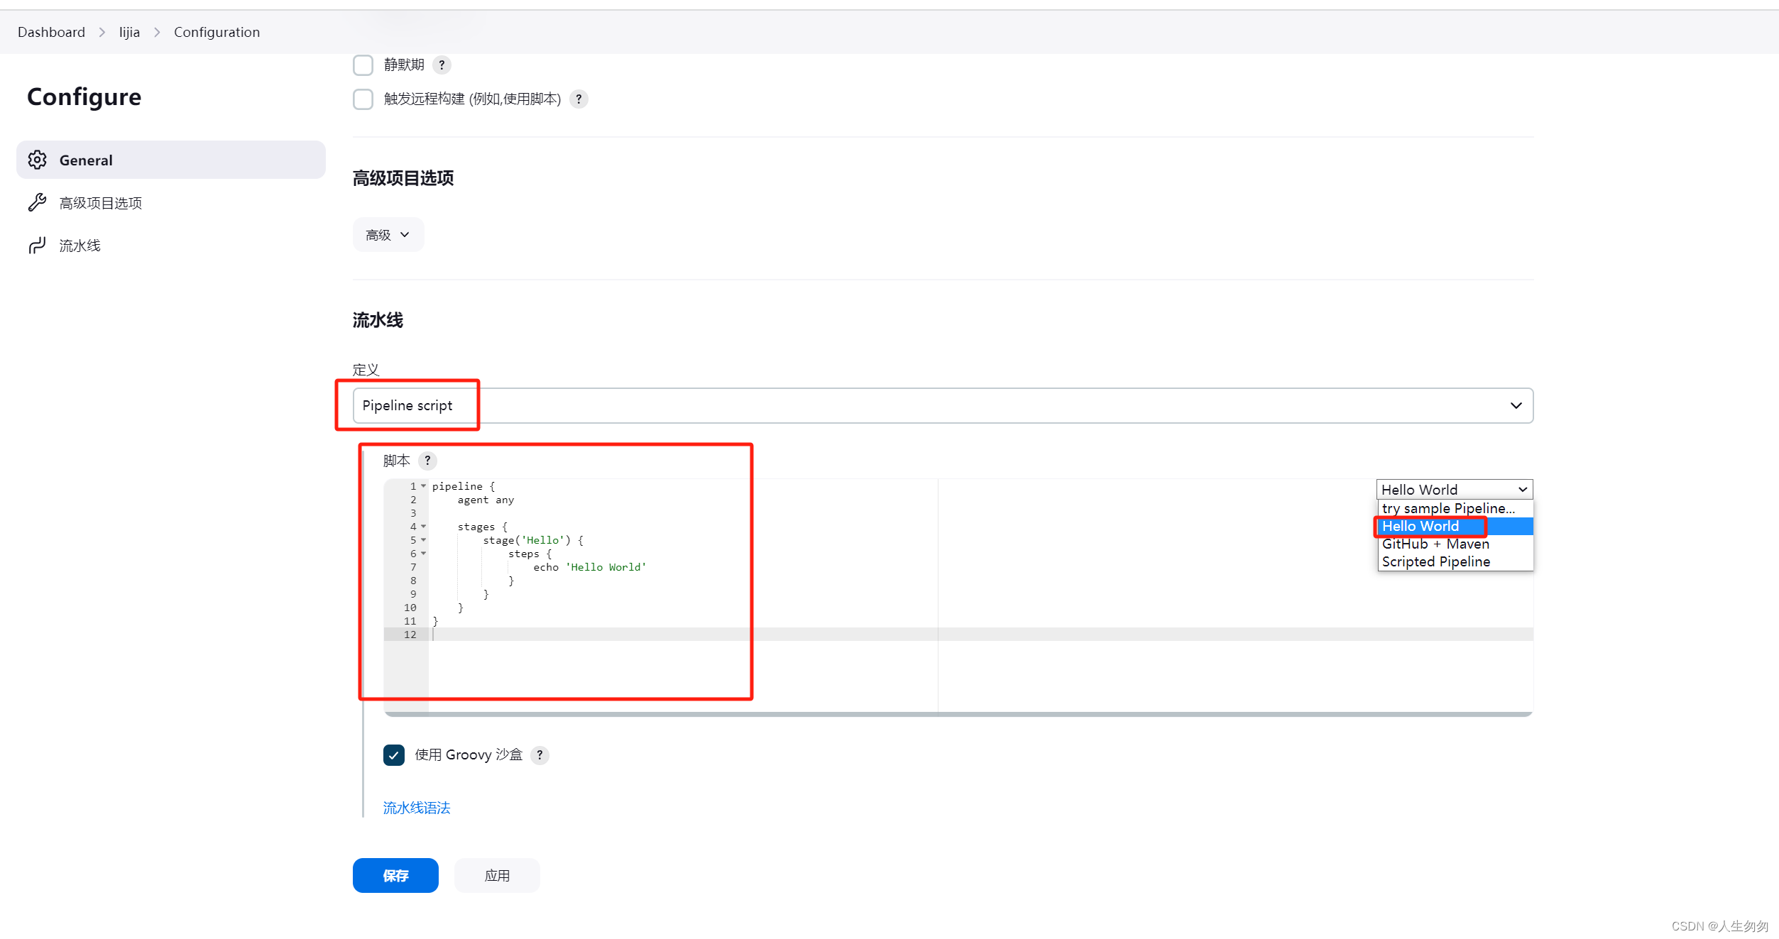1779x939 pixels.
Task: Open the Hello World sample pipeline combo box
Action: (x=1455, y=490)
